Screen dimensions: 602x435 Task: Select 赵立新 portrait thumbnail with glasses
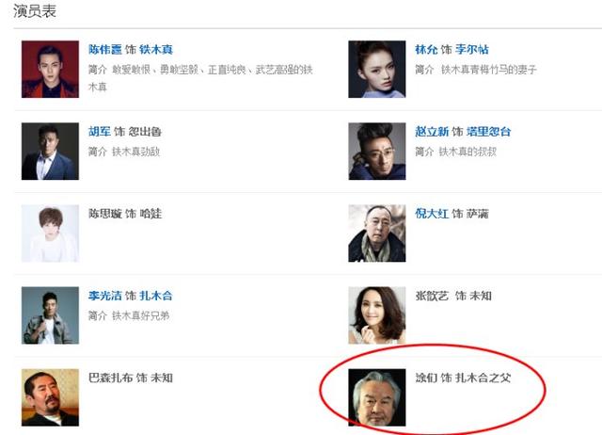click(x=377, y=152)
